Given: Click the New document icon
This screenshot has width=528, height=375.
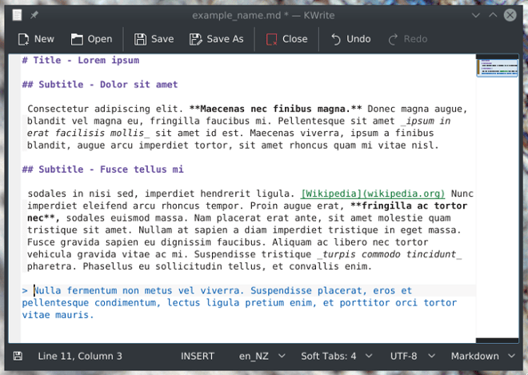Looking at the screenshot, I should click(24, 39).
